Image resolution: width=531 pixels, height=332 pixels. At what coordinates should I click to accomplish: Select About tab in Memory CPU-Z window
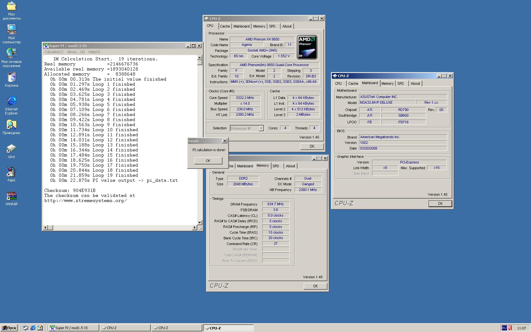[290, 166]
